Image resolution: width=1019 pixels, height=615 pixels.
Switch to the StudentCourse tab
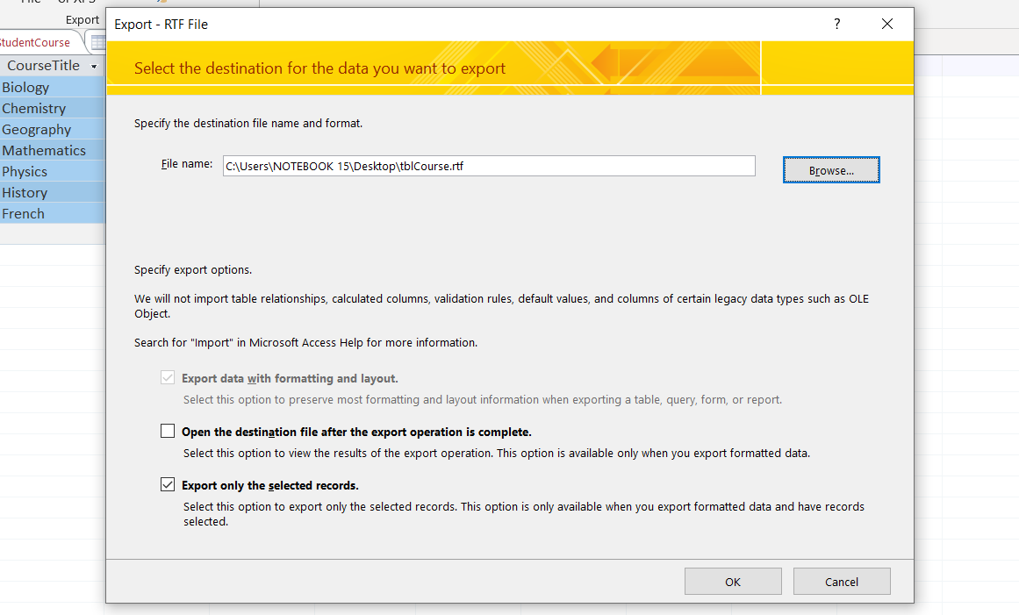click(35, 41)
